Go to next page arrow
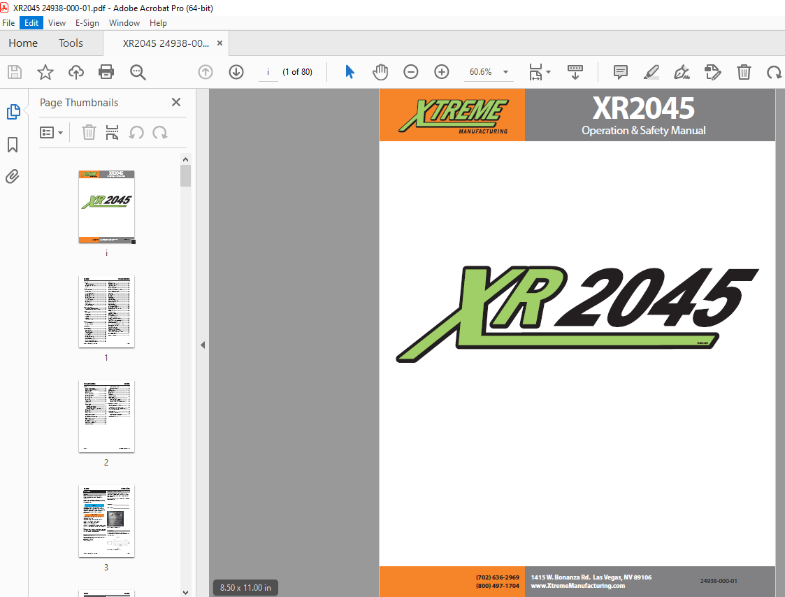 click(236, 72)
